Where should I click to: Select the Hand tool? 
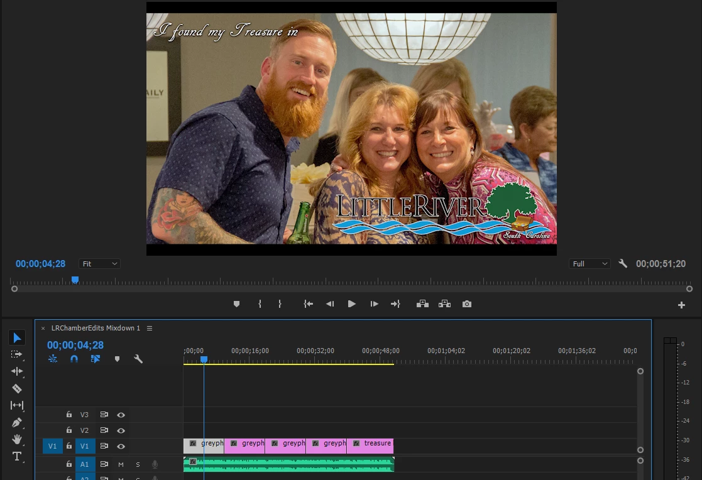click(16, 439)
